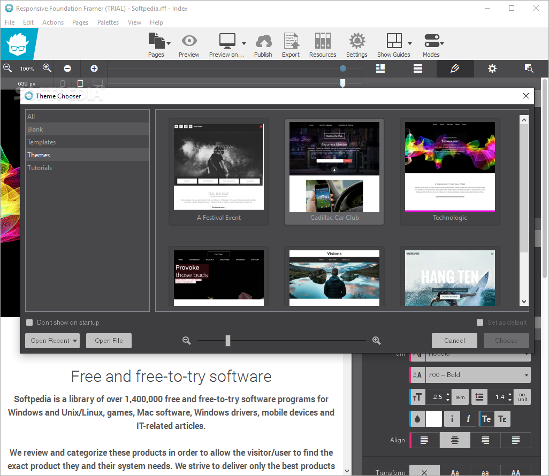Align text right
Image resolution: width=549 pixels, height=476 pixels.
[485, 440]
